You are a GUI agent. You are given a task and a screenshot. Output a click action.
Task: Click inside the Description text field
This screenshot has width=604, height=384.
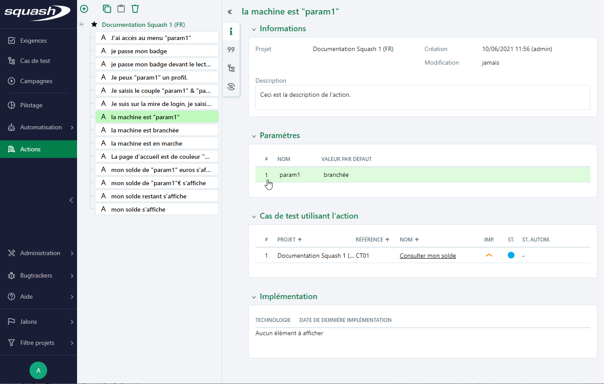click(x=422, y=97)
